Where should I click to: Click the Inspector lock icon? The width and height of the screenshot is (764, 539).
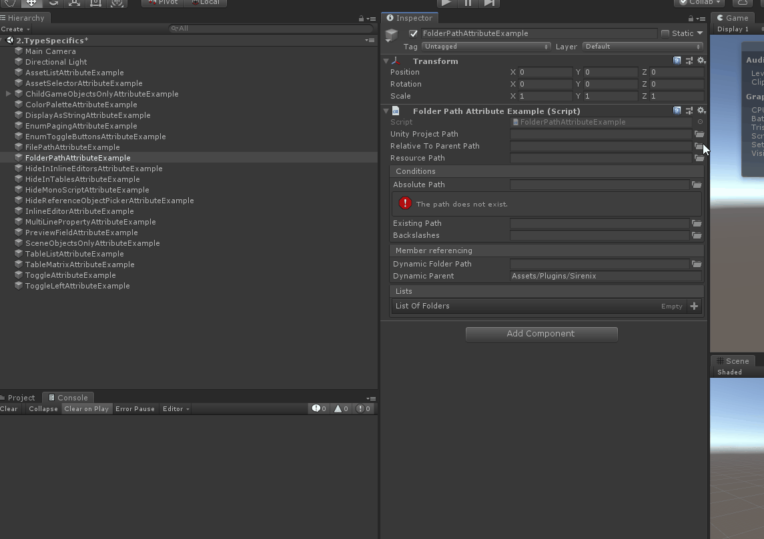point(689,18)
